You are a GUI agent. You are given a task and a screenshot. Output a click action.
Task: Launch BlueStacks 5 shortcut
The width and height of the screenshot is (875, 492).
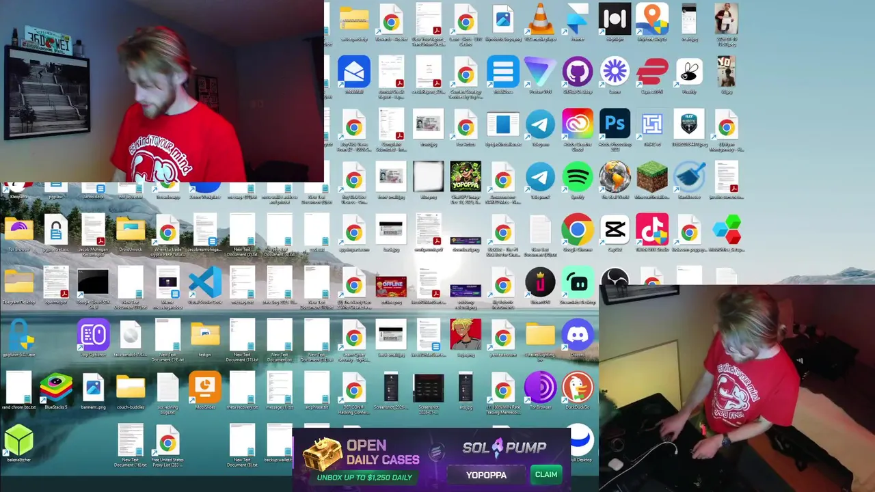(x=56, y=387)
